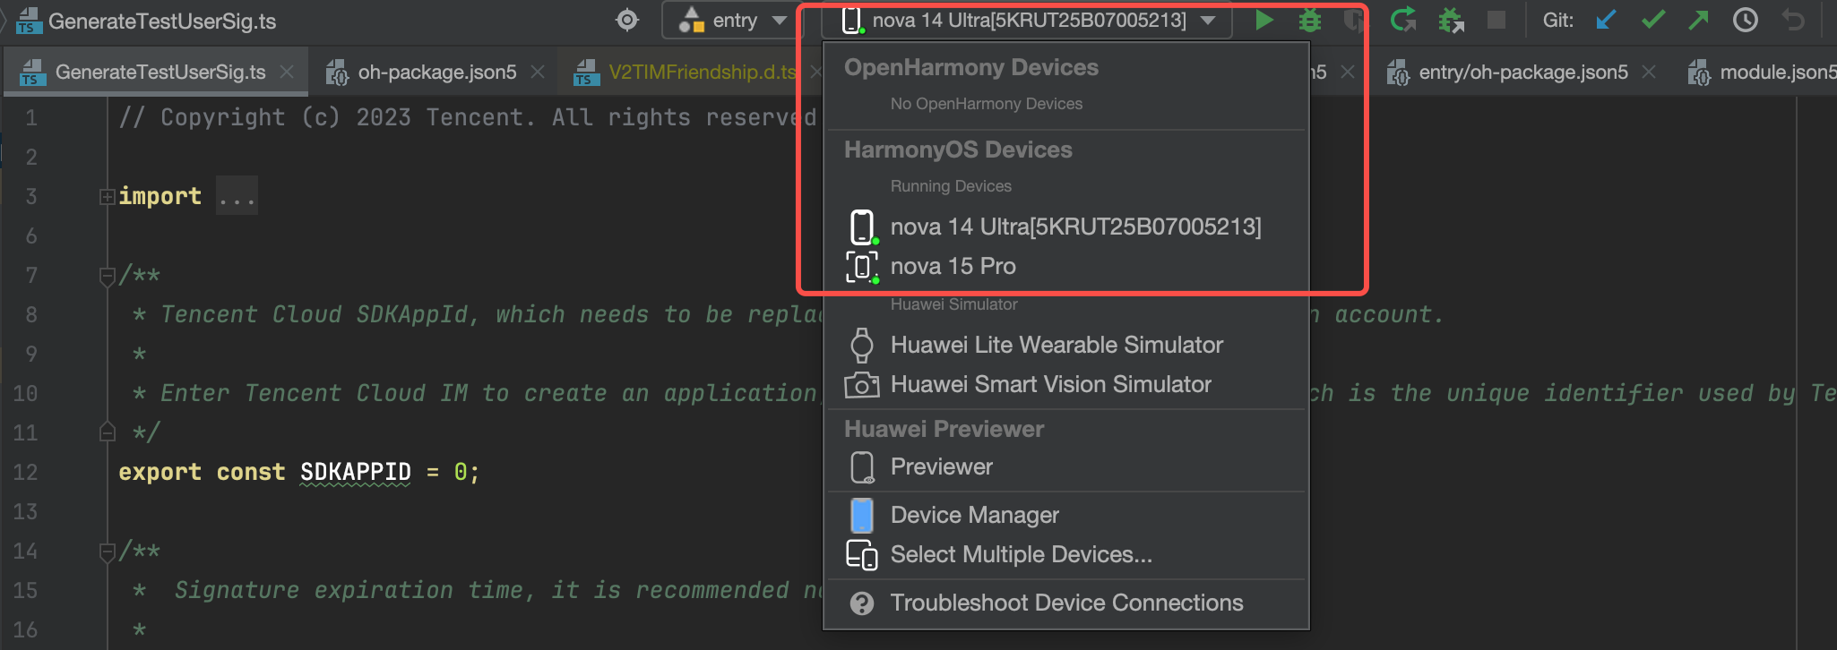Click the Git update project arrow

click(1606, 20)
